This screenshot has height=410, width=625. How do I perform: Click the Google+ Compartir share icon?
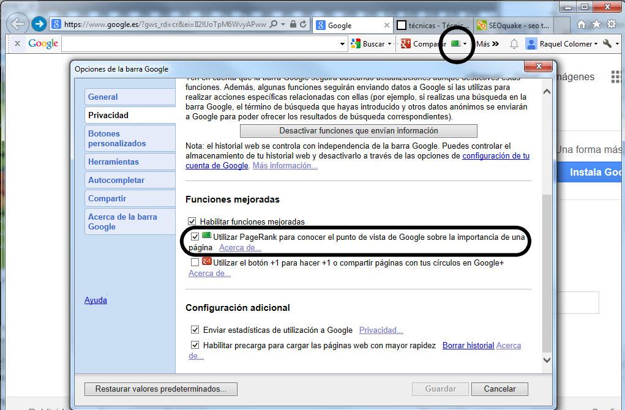pos(406,44)
